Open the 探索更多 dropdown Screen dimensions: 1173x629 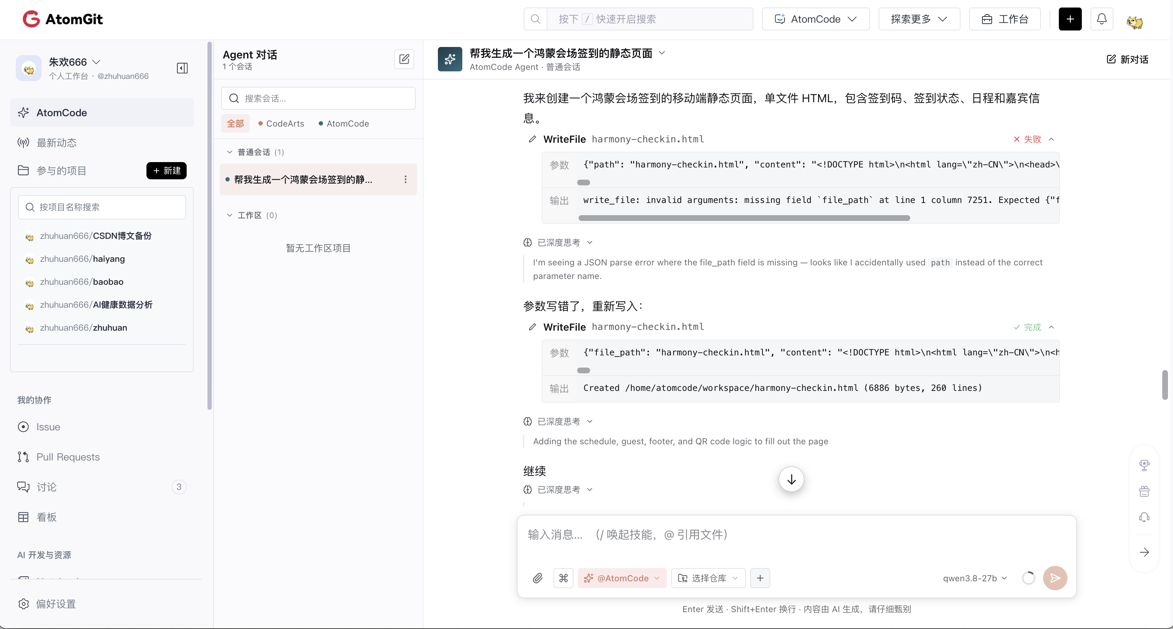pos(919,19)
